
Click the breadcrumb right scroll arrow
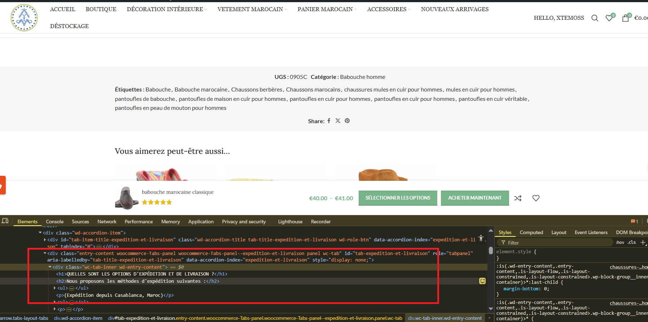pyautogui.click(x=490, y=318)
